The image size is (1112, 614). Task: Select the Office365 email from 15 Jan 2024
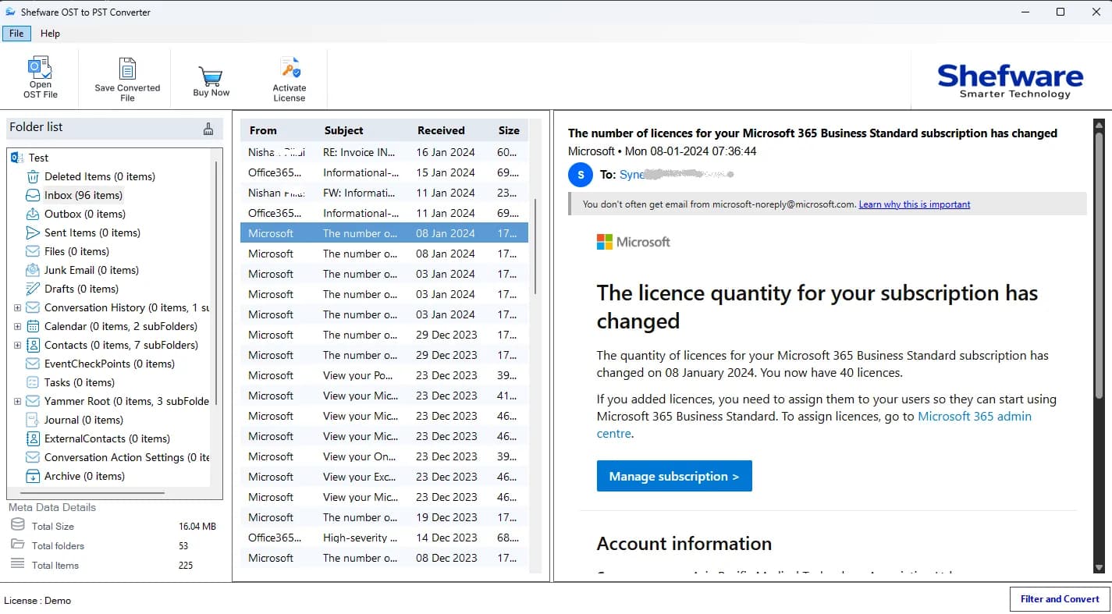(384, 172)
